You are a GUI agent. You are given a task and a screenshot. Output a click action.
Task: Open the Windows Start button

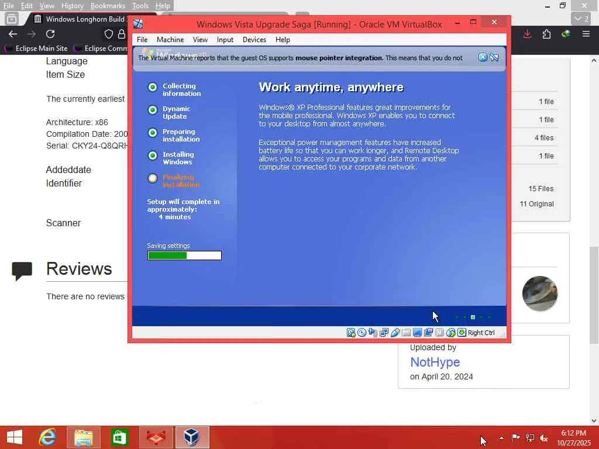(15, 437)
